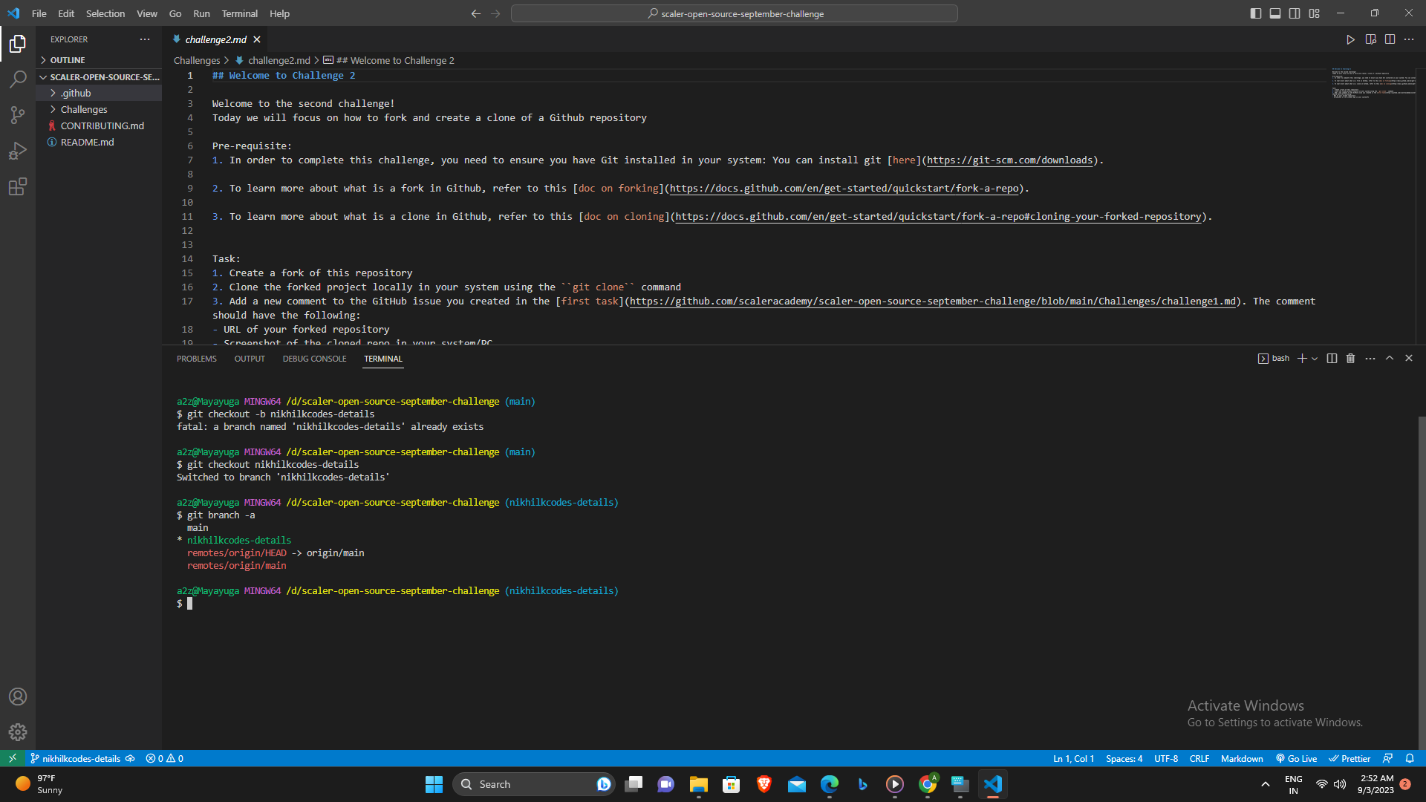Image resolution: width=1426 pixels, height=802 pixels.
Task: Open the Search view
Action: coord(18,79)
